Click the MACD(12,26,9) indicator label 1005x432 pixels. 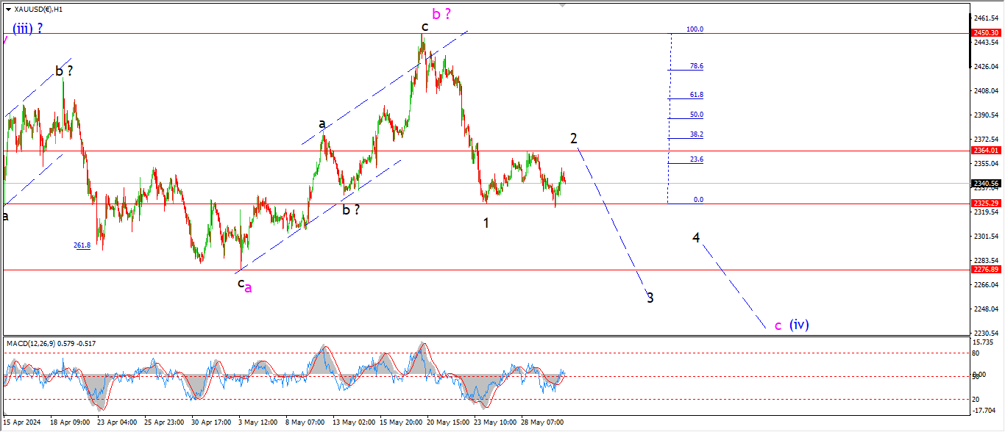tap(51, 343)
